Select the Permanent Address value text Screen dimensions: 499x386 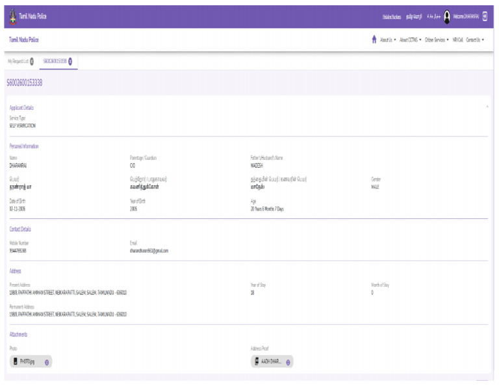tap(68, 315)
